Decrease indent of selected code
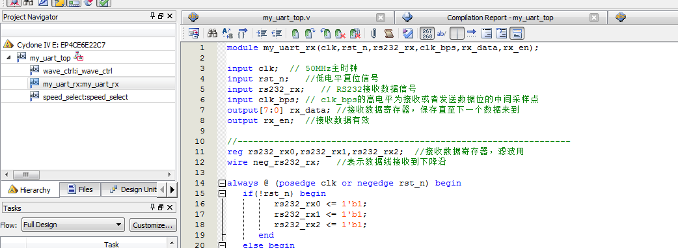Image resolution: width=678 pixels, height=248 pixels. click(x=276, y=33)
